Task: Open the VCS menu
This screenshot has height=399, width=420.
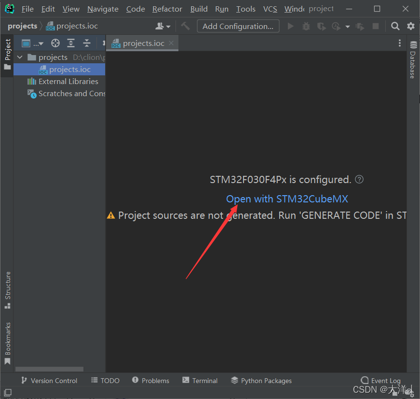Action: click(x=270, y=9)
